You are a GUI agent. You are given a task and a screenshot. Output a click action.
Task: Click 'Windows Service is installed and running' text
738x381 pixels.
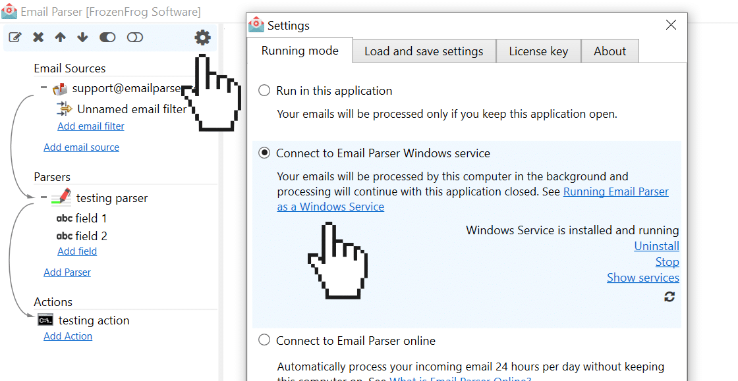point(573,230)
